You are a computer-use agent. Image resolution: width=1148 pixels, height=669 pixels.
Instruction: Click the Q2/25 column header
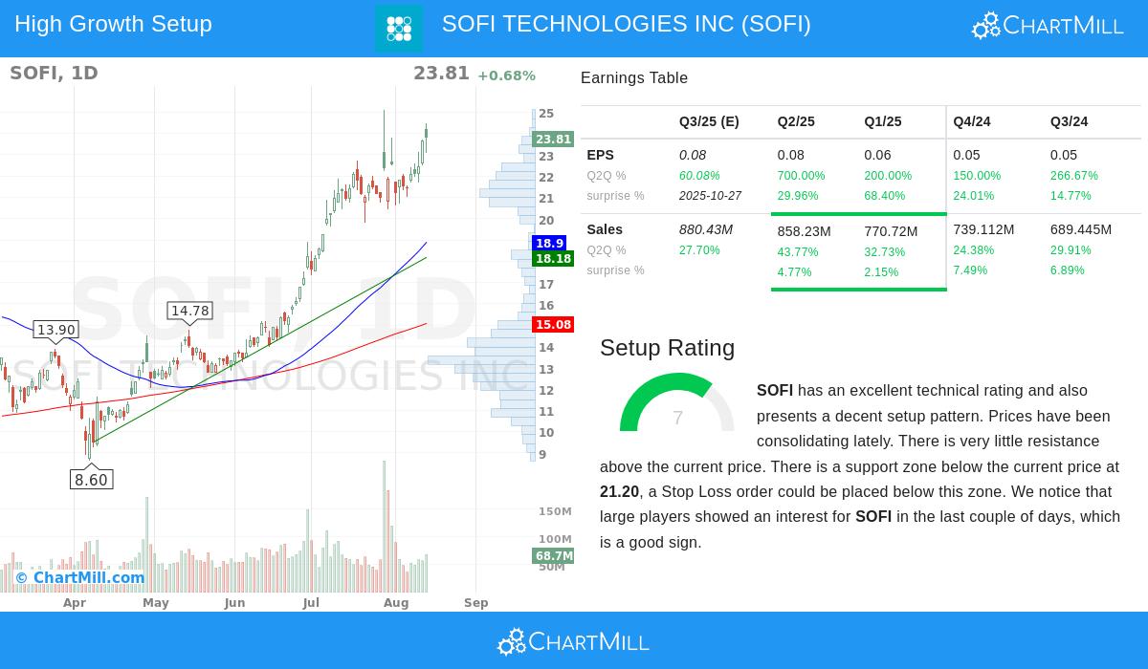tap(796, 121)
